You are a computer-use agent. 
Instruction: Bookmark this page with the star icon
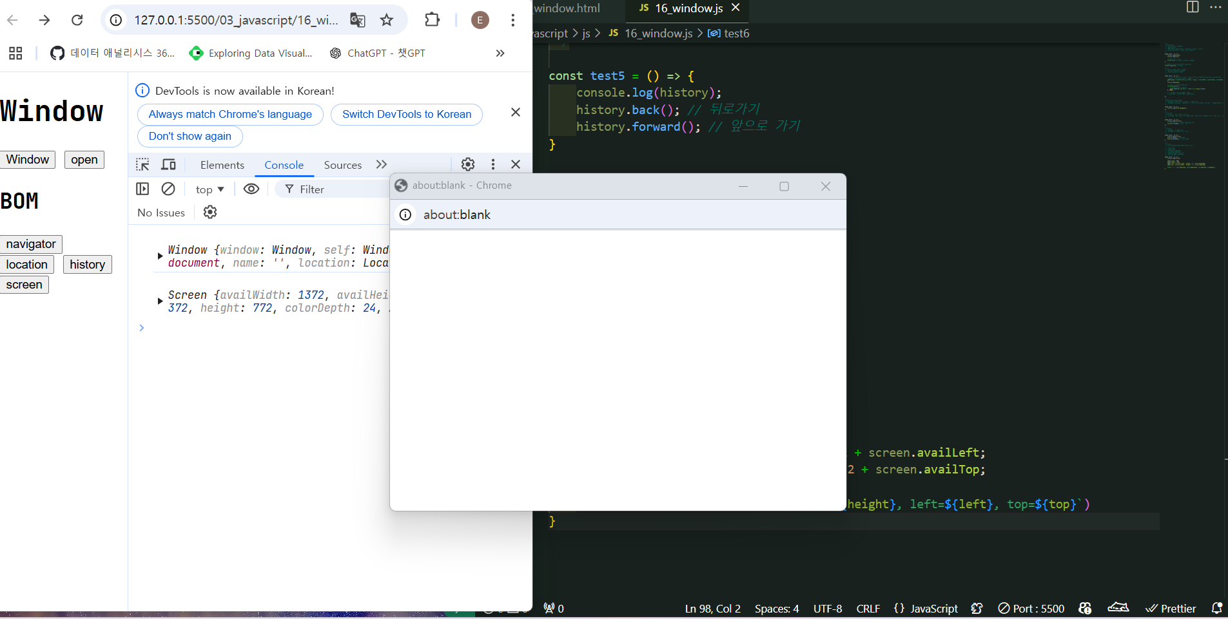(x=387, y=20)
